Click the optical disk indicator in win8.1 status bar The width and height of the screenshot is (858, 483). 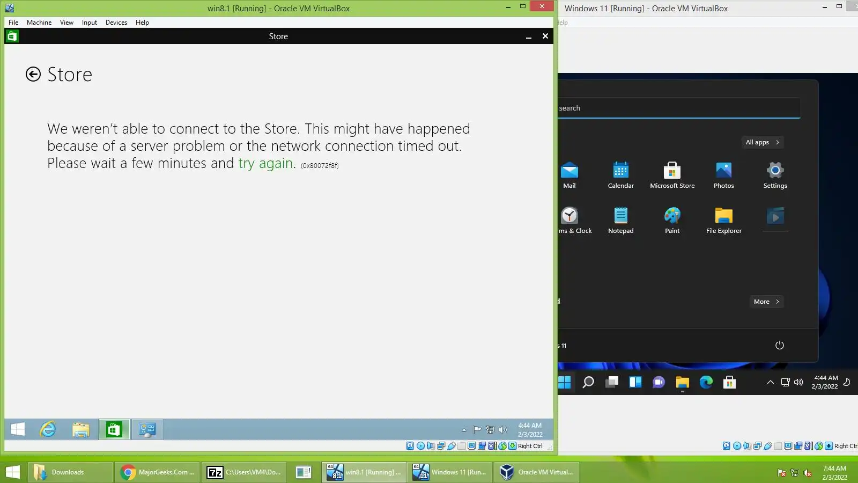(420, 446)
